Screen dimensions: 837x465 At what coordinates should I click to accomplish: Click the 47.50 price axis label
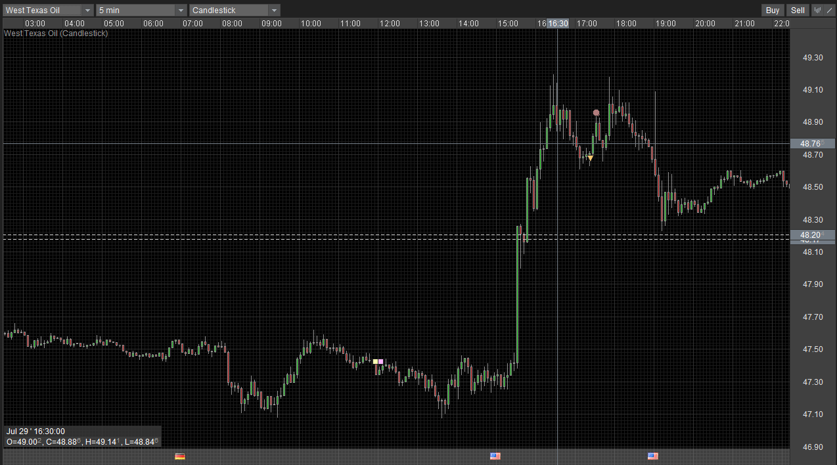(x=813, y=349)
